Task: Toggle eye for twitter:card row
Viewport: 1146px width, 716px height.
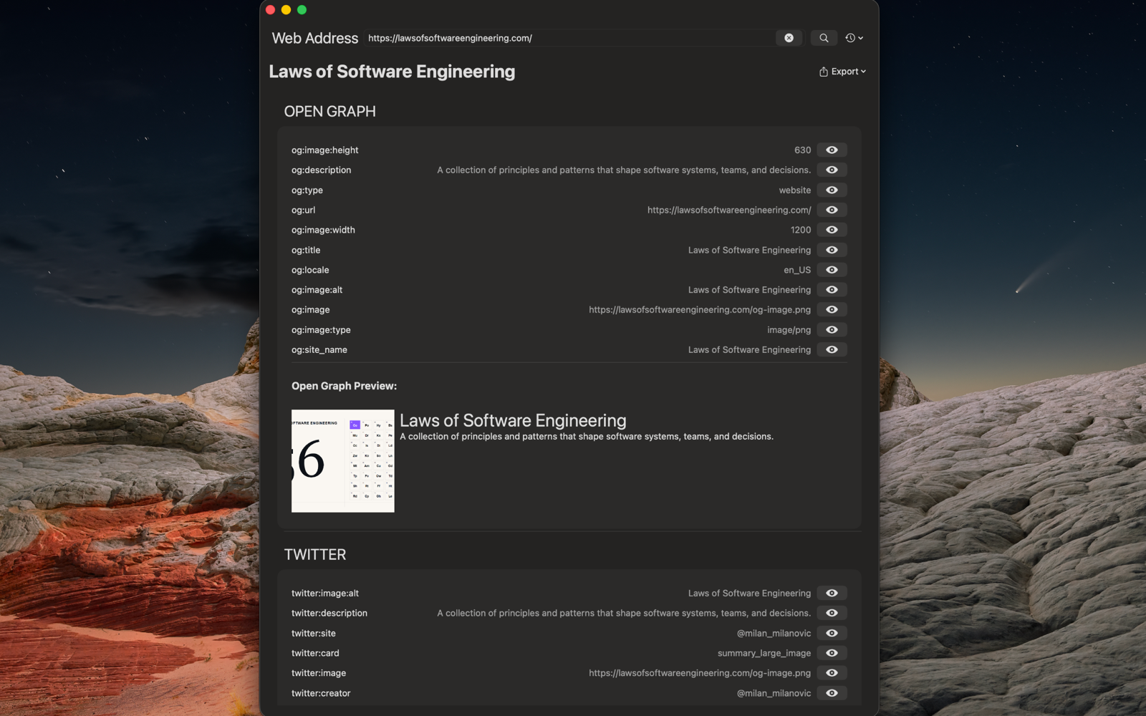Action: [x=832, y=653]
